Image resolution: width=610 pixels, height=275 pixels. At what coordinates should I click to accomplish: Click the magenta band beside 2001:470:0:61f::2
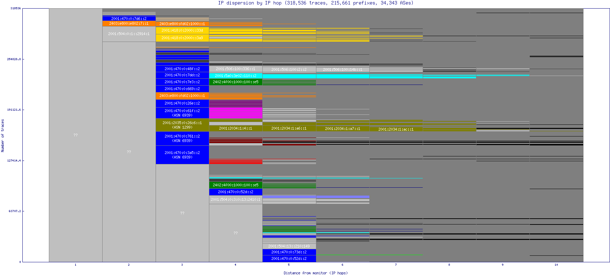pos(235,113)
